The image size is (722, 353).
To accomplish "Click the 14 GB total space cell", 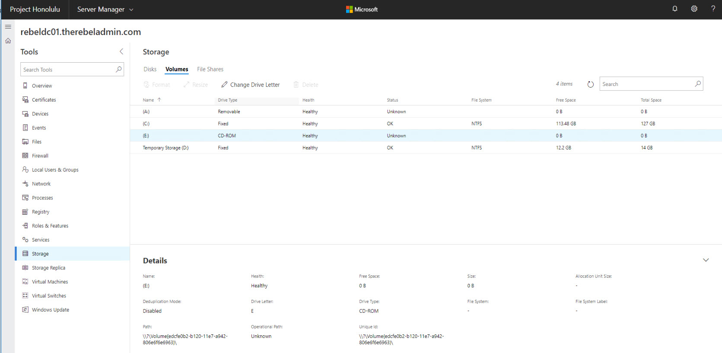I will pyautogui.click(x=646, y=148).
